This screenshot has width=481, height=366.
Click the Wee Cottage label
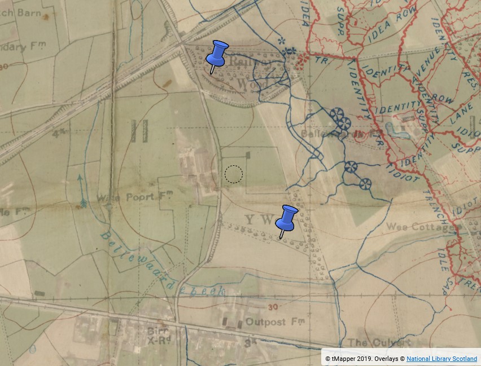pyautogui.click(x=420, y=227)
